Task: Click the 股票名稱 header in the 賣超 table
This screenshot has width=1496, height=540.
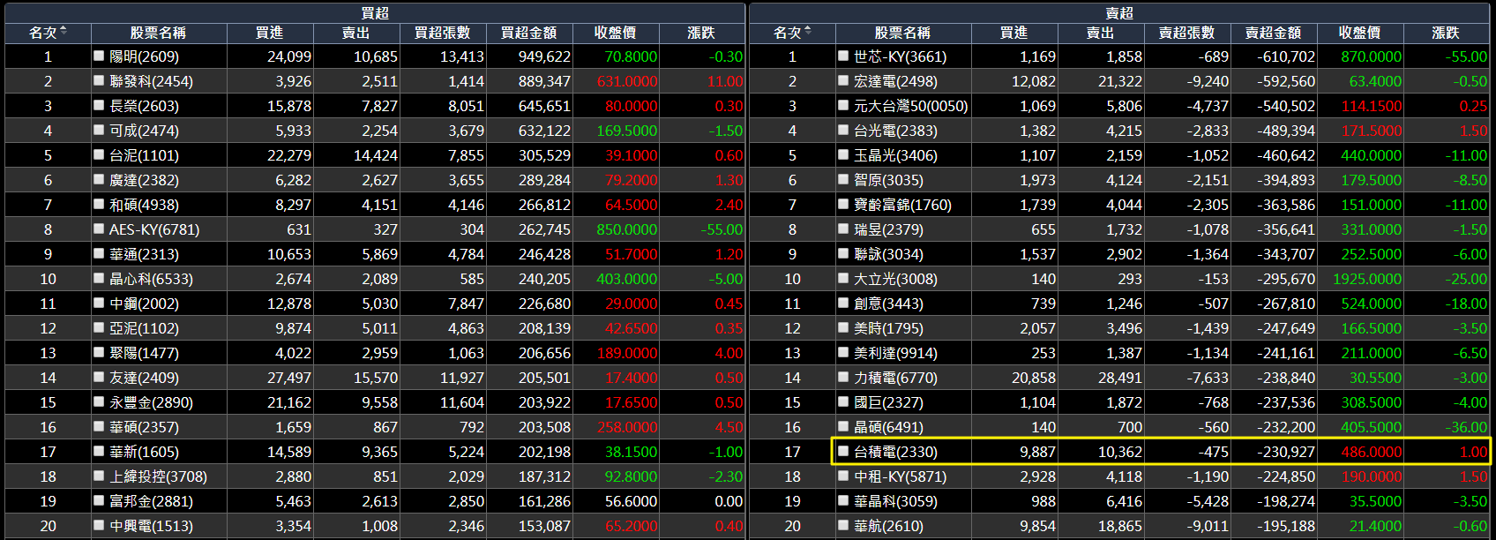Action: point(902,33)
